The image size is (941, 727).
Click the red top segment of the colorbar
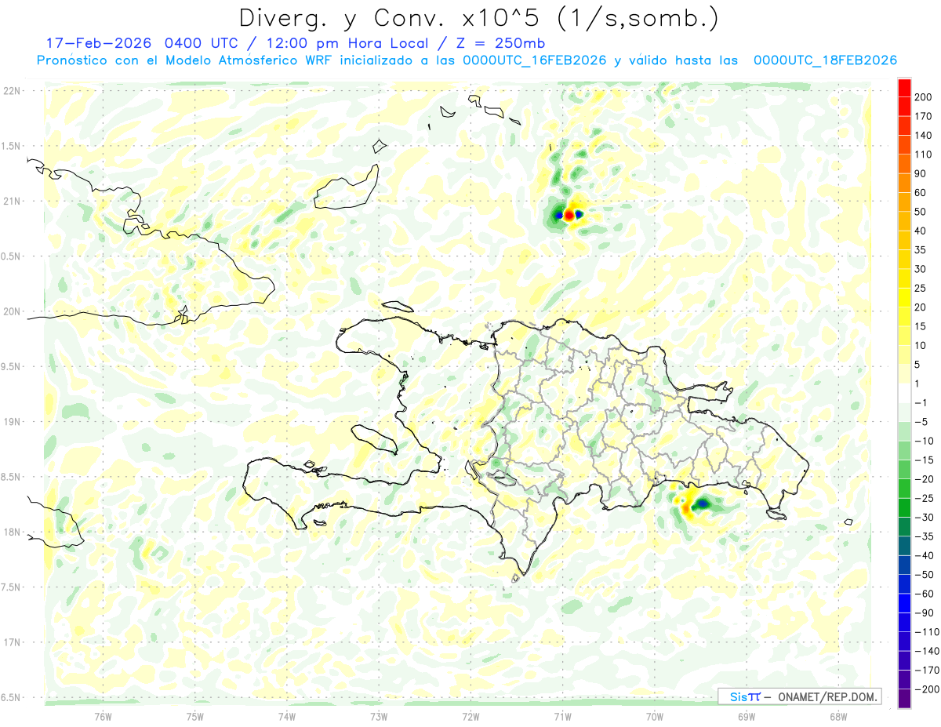pyautogui.click(x=904, y=87)
